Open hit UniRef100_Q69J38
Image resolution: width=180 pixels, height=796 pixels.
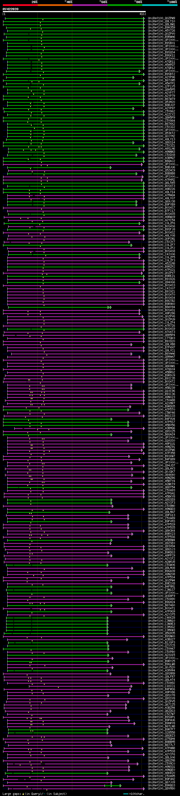(x=161, y=202)
